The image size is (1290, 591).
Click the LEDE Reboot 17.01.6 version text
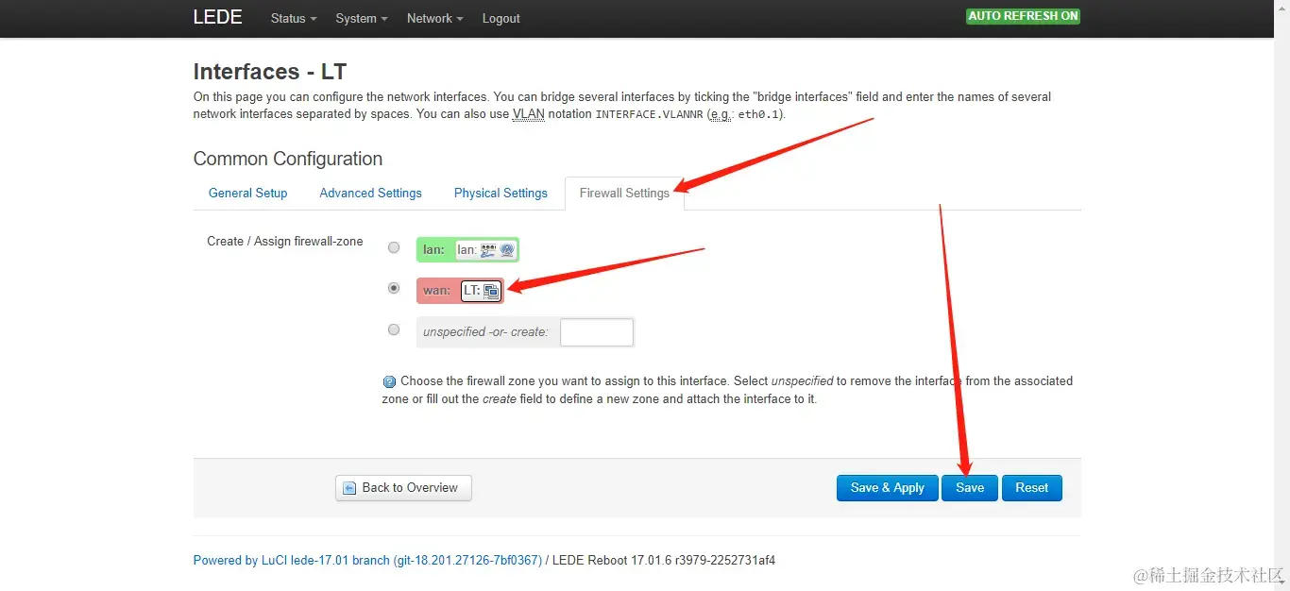pos(664,560)
